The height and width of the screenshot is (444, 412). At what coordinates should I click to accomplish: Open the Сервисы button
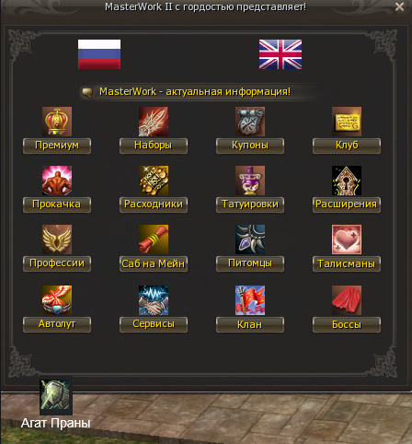[154, 324]
